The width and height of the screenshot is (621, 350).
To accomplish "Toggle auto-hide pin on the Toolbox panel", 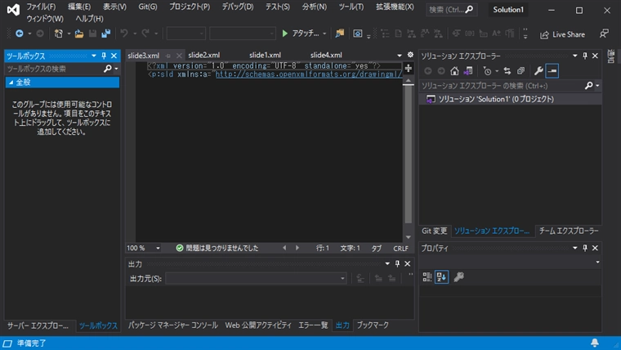I will pos(104,56).
